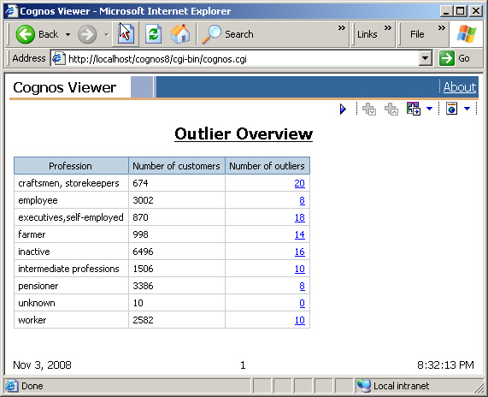Open outliers link 14 for farmer
This screenshot has width=488, height=397.
pyautogui.click(x=299, y=234)
